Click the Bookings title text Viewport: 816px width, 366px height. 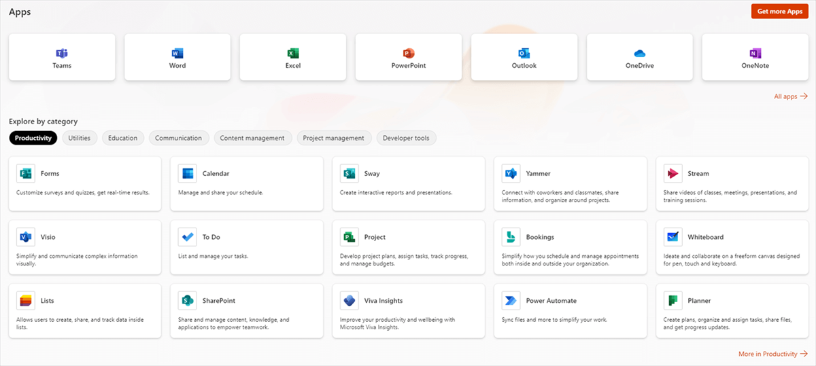point(540,237)
